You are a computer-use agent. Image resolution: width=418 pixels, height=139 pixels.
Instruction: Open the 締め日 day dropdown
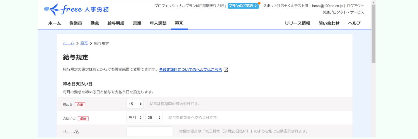coord(135,104)
